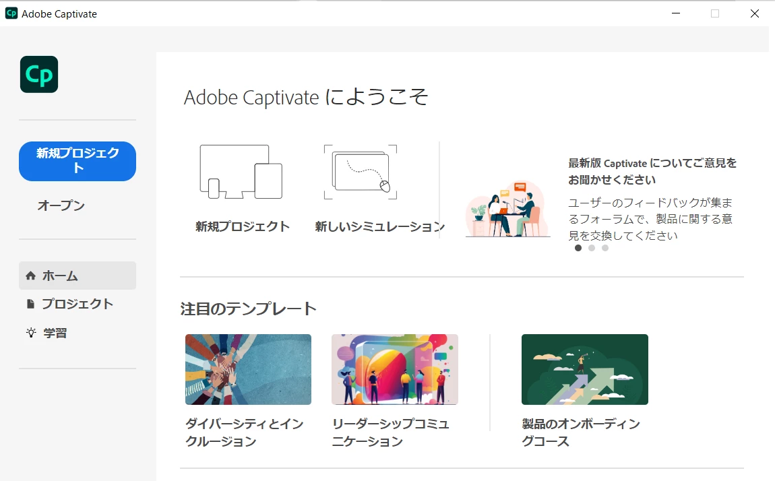Select the second carousel dot indicator
Screen dimensions: 775x481
(x=592, y=248)
